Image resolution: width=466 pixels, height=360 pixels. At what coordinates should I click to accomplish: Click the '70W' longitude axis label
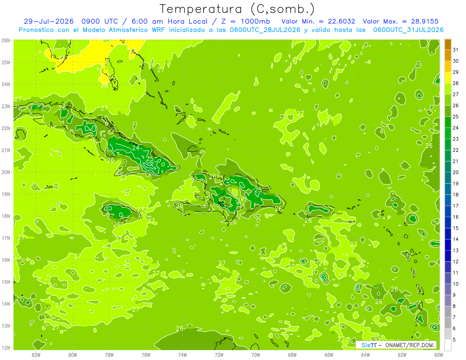(256, 354)
